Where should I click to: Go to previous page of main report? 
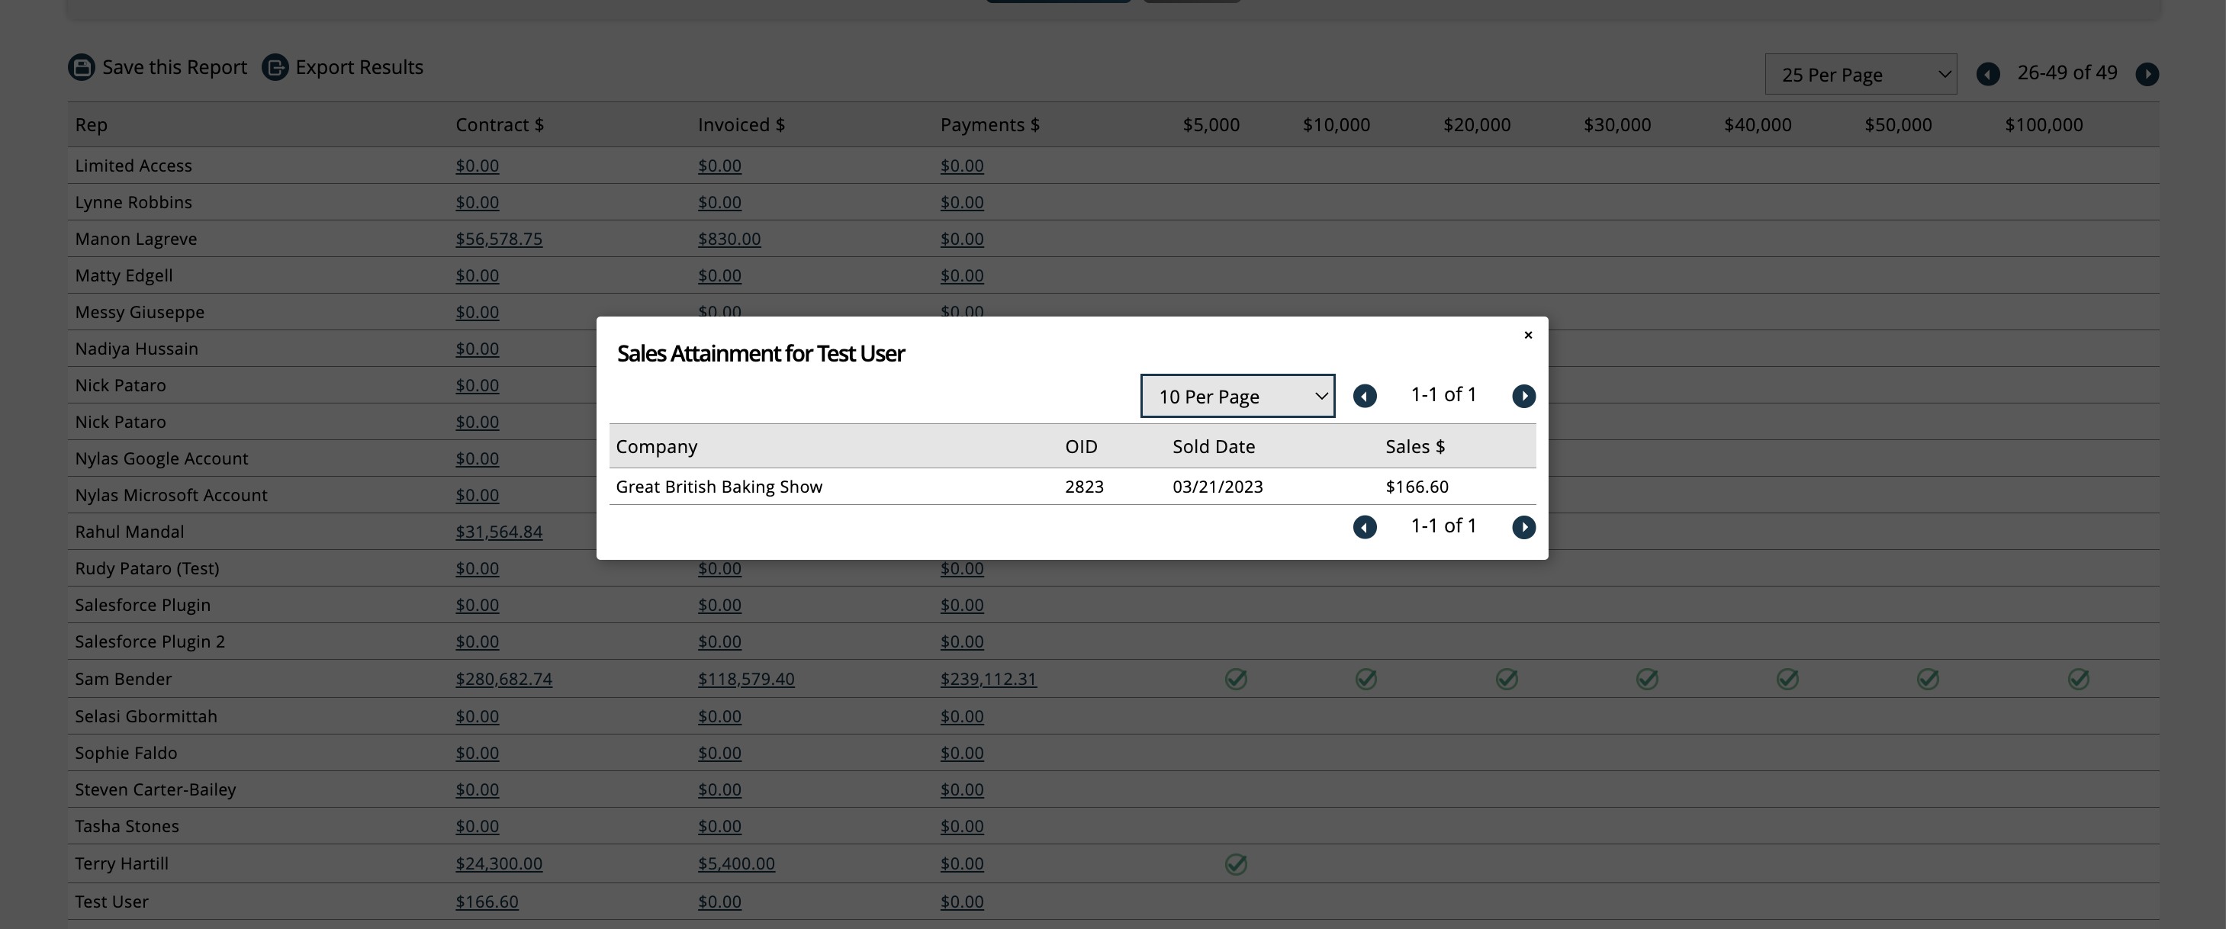1987,74
